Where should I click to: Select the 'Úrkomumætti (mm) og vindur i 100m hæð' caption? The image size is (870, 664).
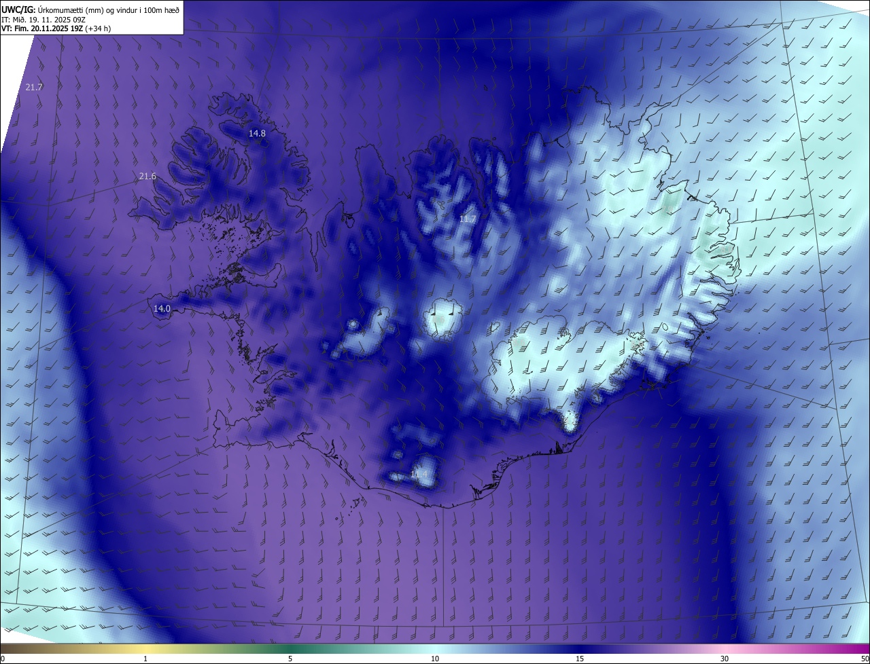tap(108, 9)
